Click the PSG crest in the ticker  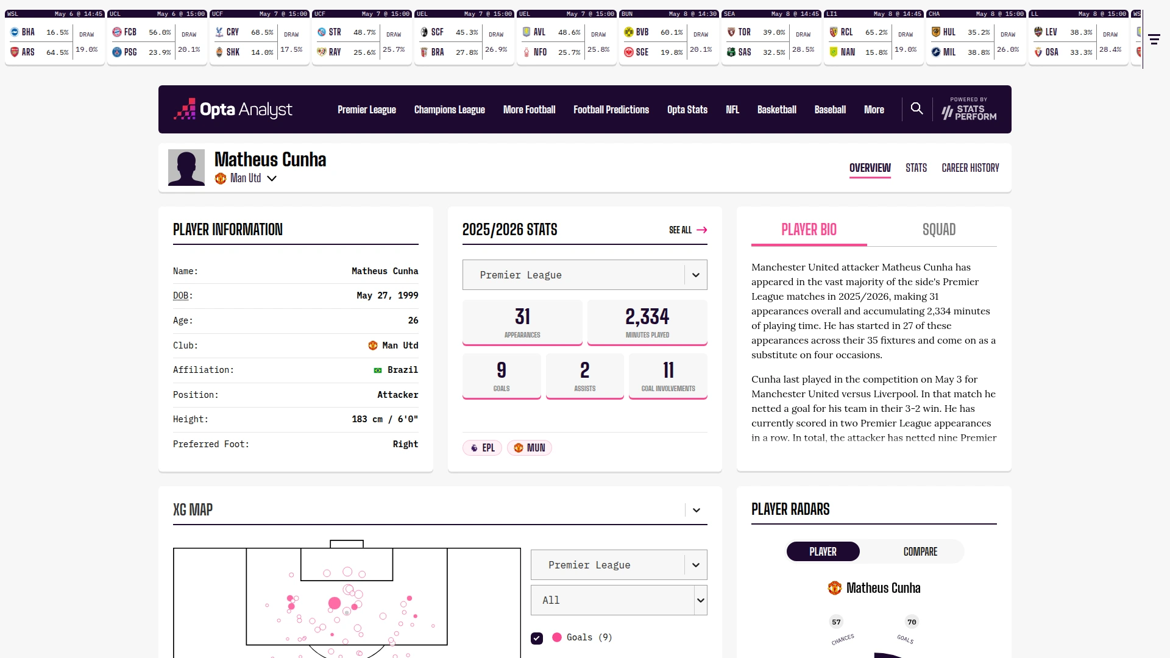(117, 52)
